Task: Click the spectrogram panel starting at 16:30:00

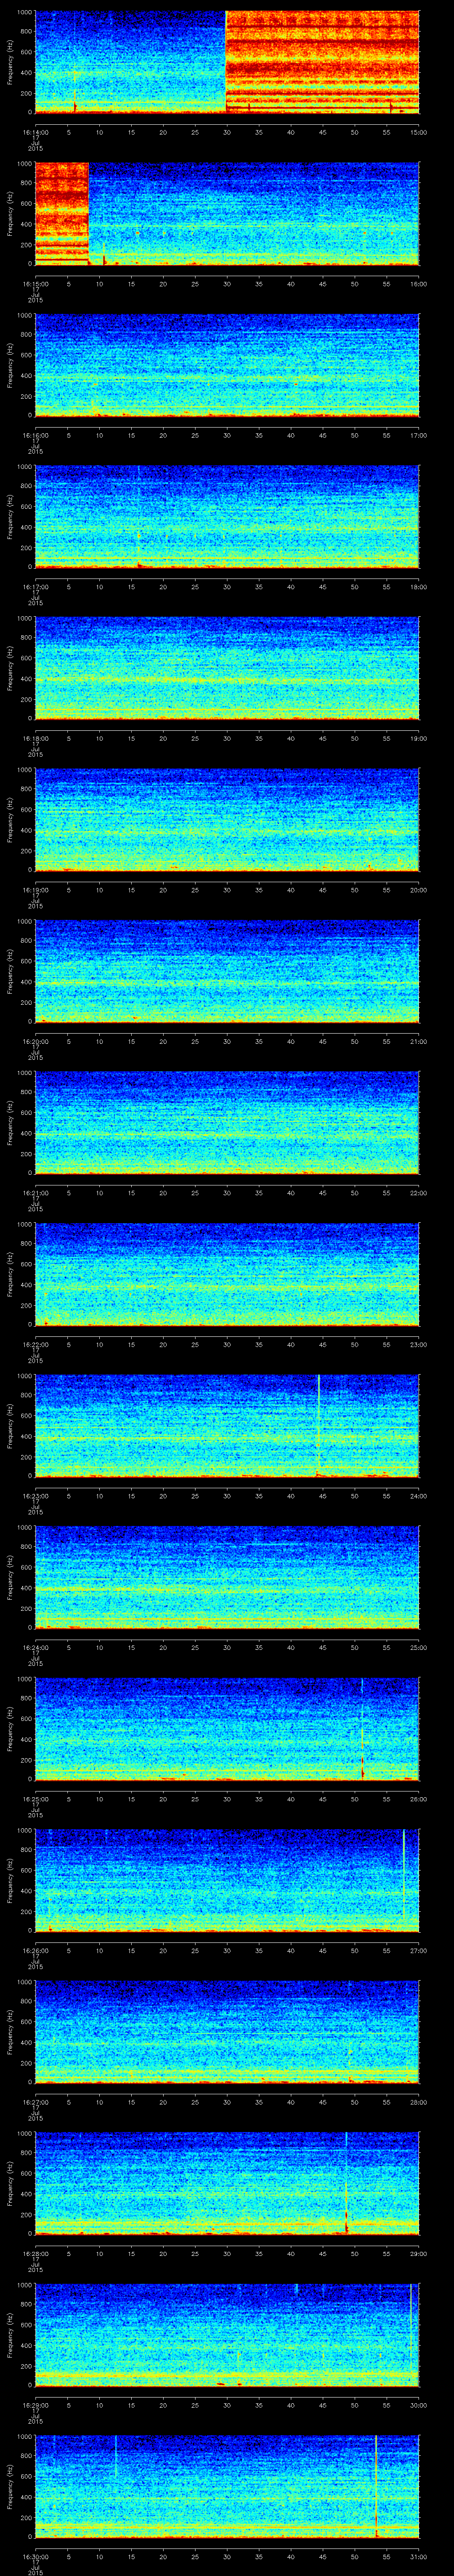Action: point(227,2487)
